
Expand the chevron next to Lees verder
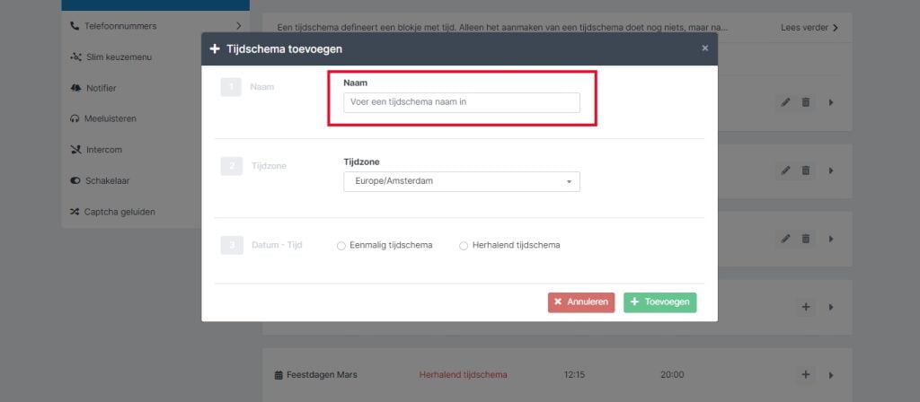[x=836, y=28]
